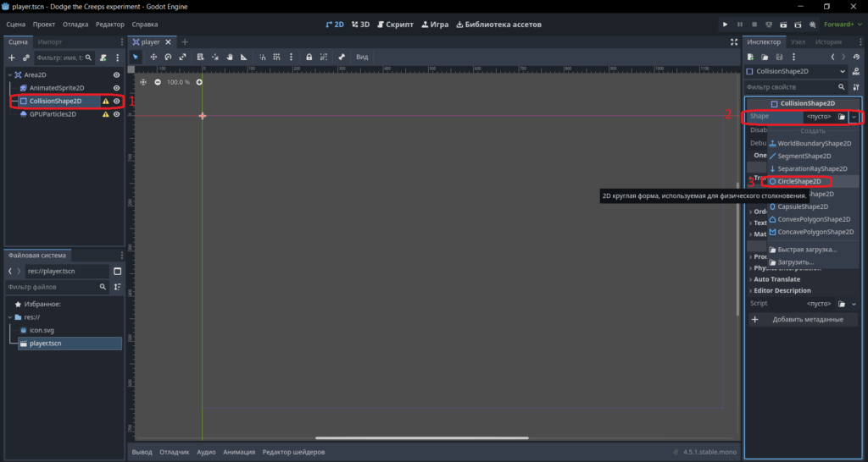Viewport: 868px width, 462px height.
Task: Open the Проект menu
Action: tap(44, 25)
